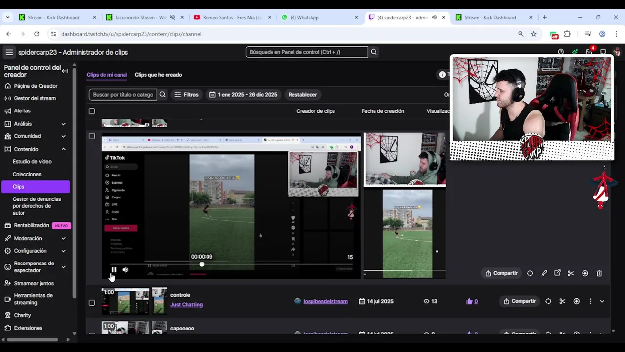This screenshot has height=352, width=625.
Task: Click the Buscar por título search field
Action: [x=123, y=95]
